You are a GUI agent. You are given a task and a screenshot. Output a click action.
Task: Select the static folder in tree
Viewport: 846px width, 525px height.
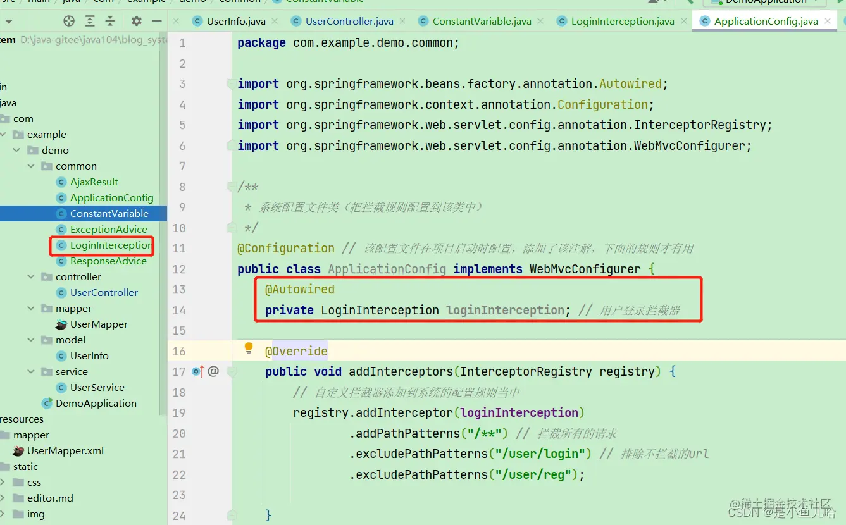coord(25,466)
